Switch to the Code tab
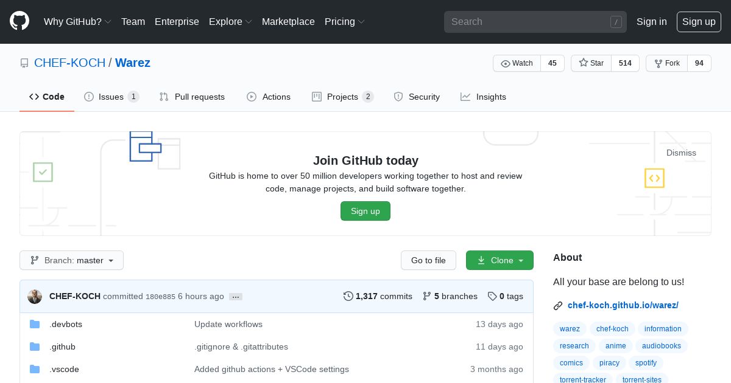The height and width of the screenshot is (383, 731). pos(47,97)
